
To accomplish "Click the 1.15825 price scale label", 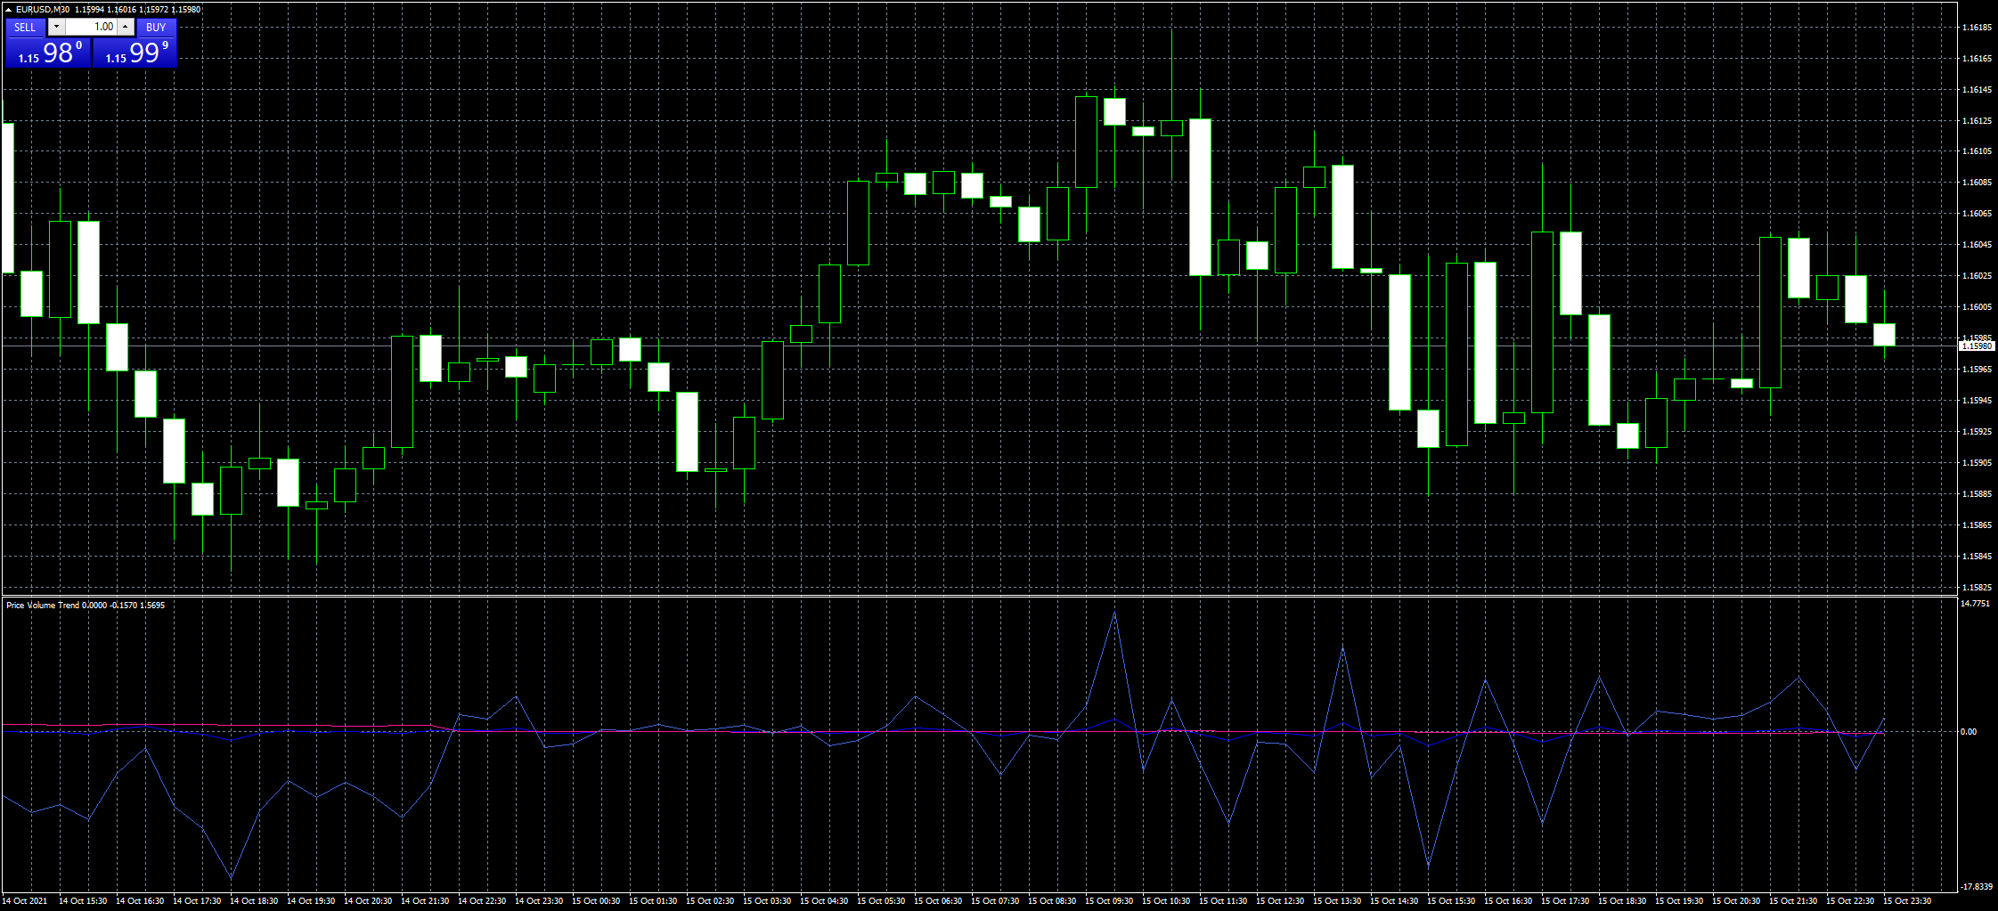I will pyautogui.click(x=1976, y=588).
